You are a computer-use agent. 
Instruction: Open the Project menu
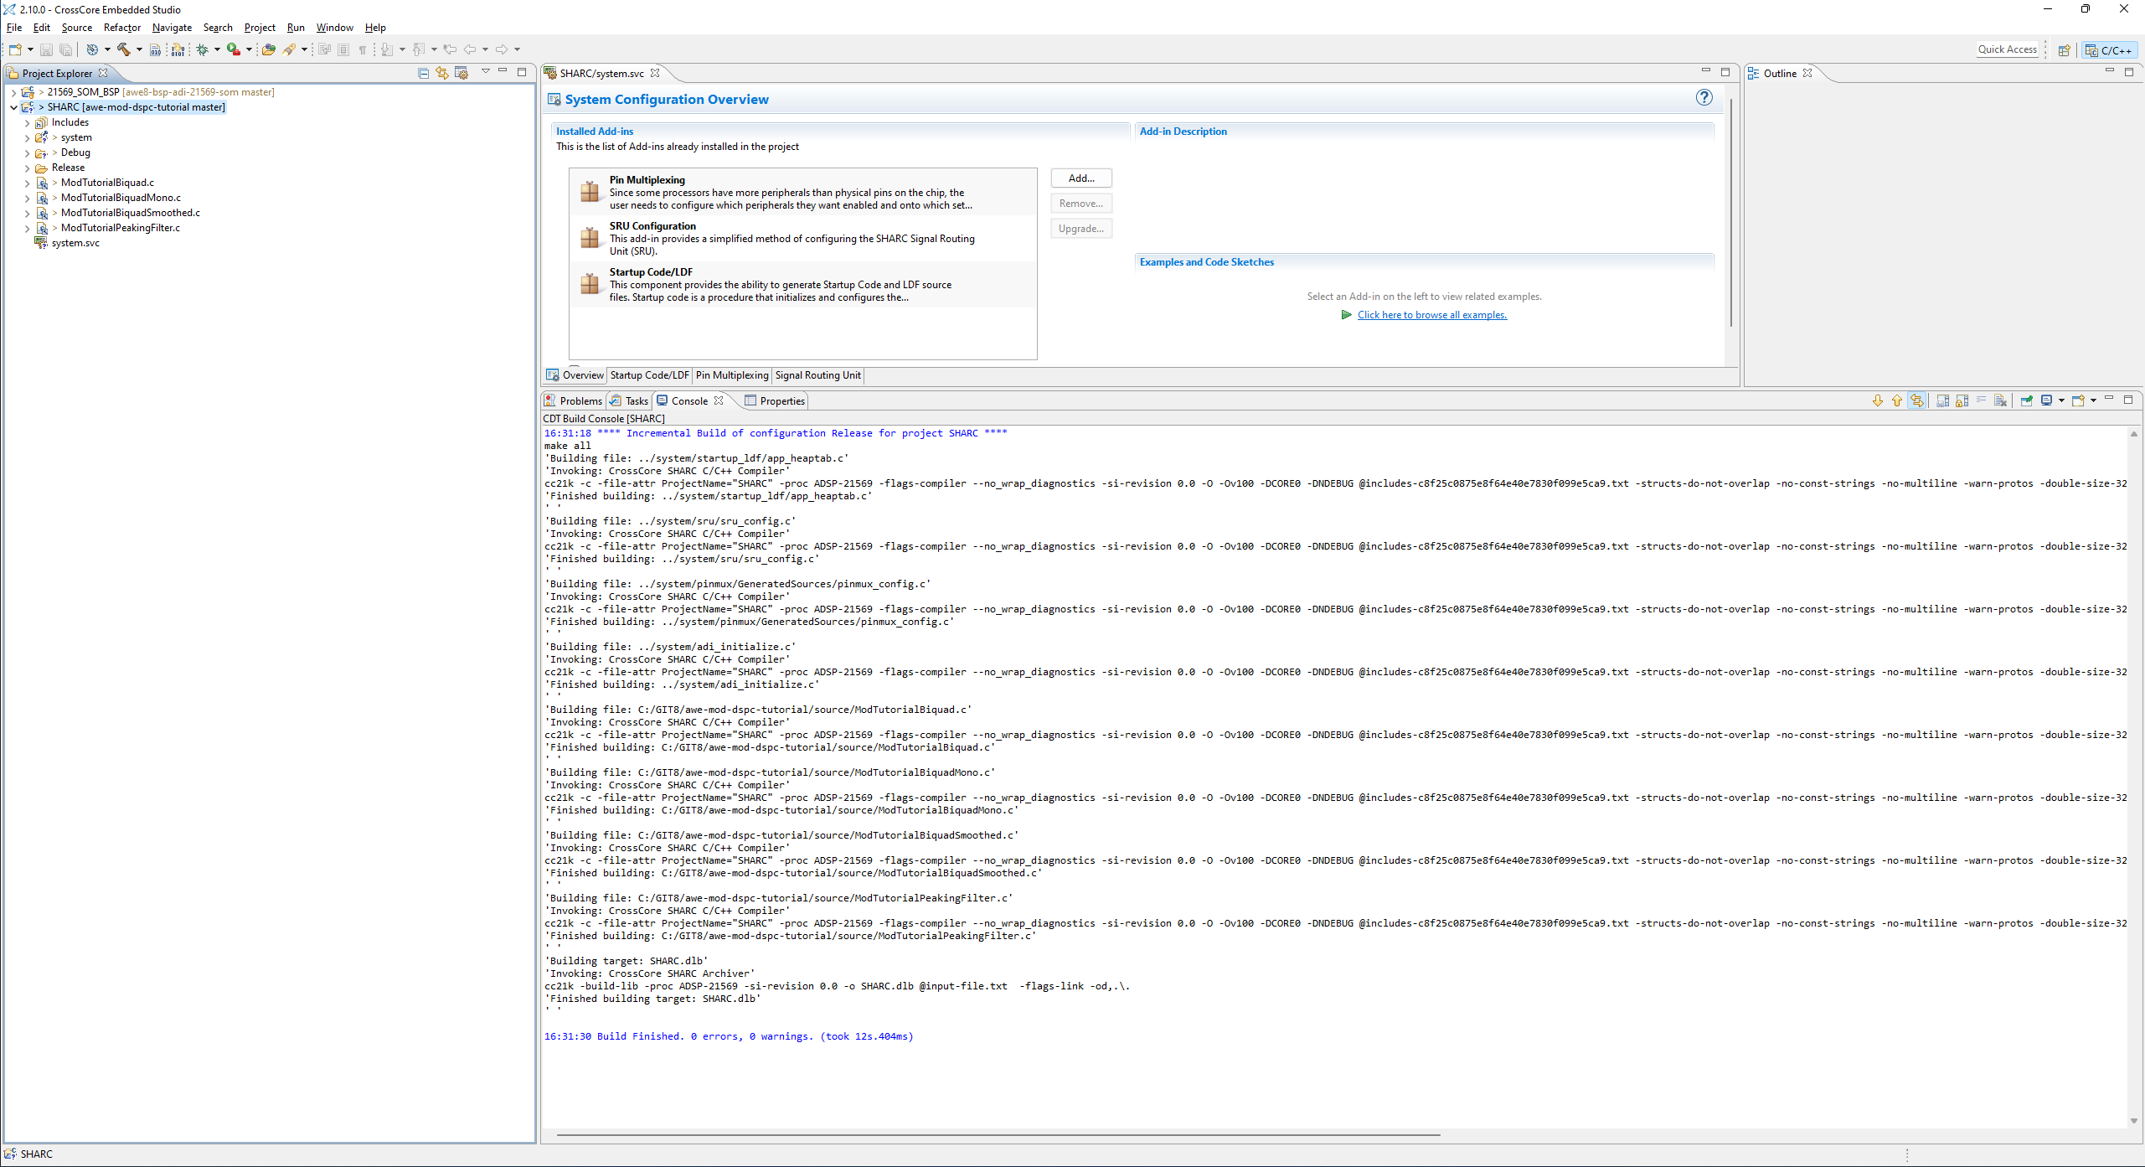pos(259,28)
